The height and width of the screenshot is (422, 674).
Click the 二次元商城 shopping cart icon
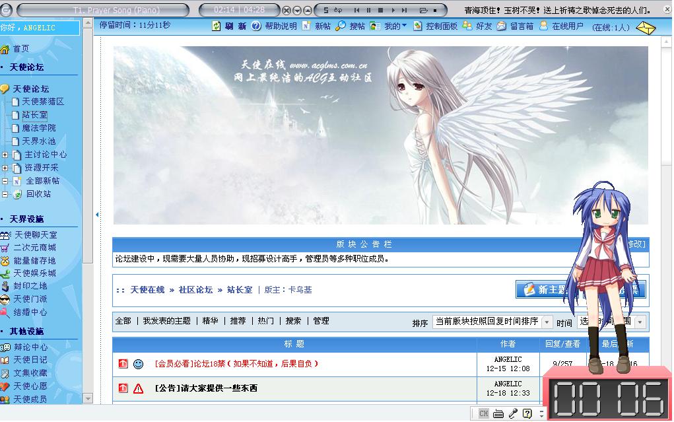click(x=5, y=248)
